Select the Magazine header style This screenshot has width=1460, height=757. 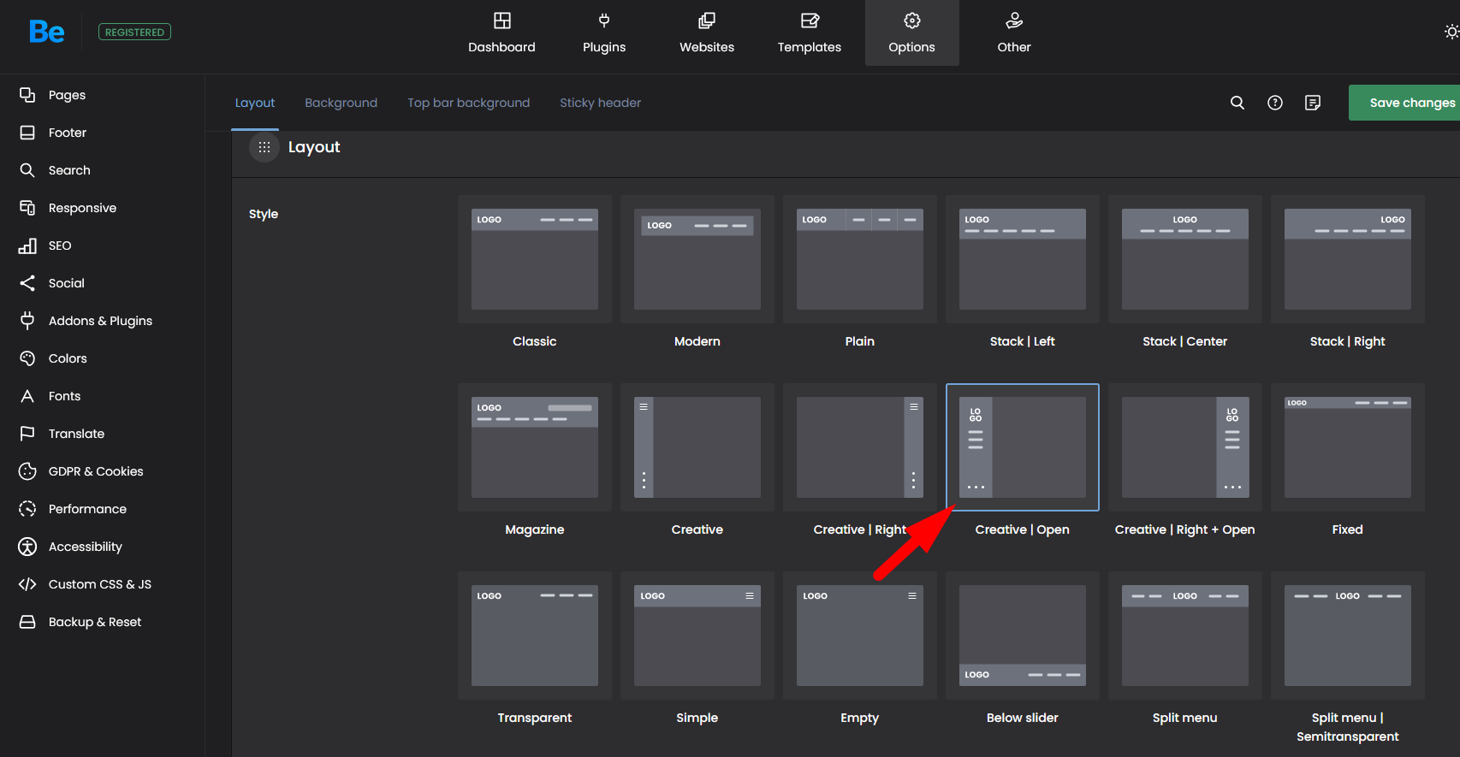(x=535, y=447)
